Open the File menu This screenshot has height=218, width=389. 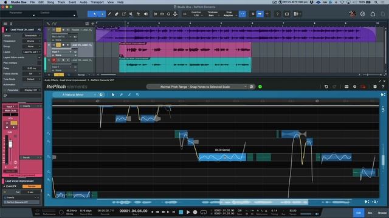point(32,2)
